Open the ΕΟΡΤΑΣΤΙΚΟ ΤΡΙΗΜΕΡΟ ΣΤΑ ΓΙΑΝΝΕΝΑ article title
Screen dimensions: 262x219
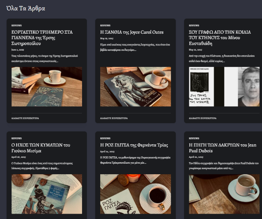[x=42, y=38]
